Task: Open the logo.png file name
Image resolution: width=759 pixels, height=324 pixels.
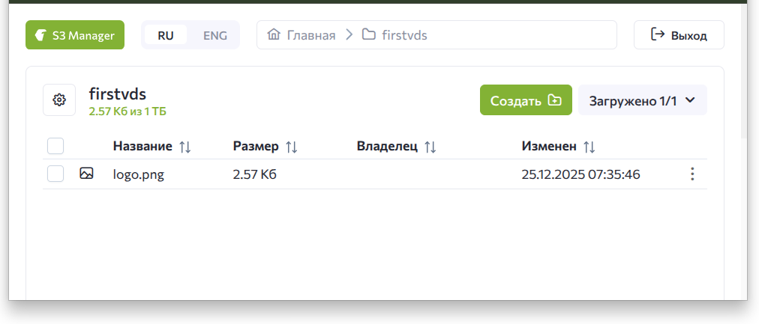Action: click(138, 175)
